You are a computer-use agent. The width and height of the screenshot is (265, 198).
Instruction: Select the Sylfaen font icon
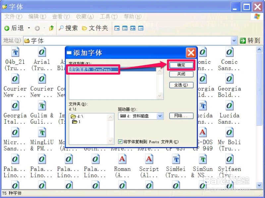coord(229,159)
